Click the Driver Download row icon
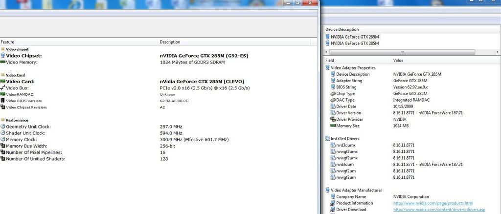 [333, 210]
